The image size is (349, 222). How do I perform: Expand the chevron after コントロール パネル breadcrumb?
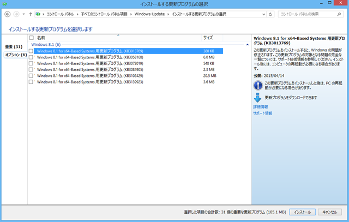point(77,14)
